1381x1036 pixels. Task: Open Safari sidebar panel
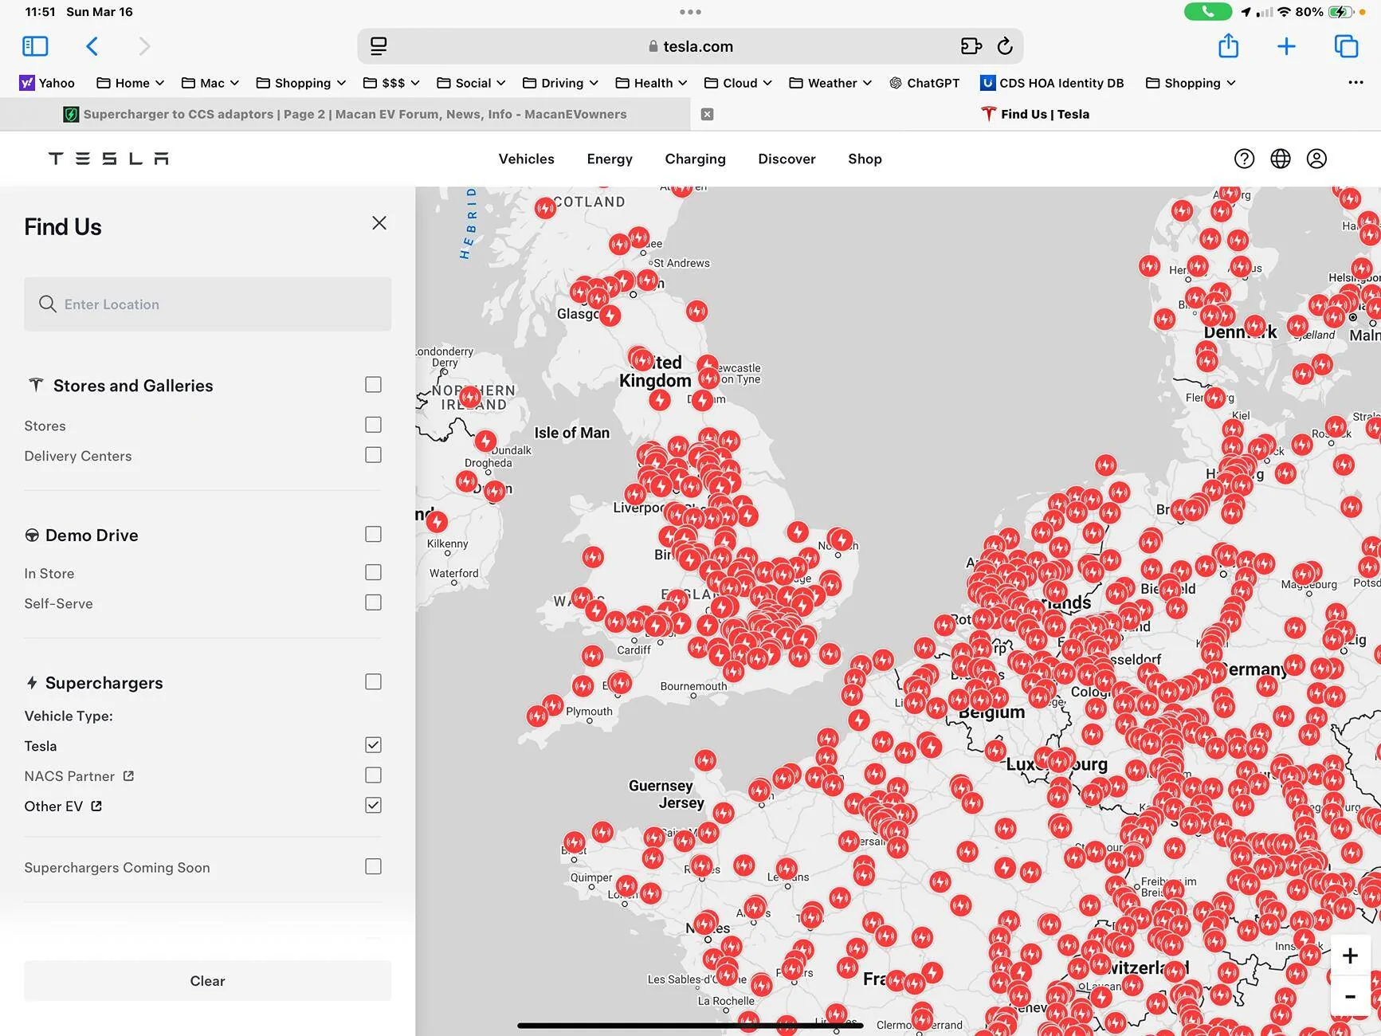[35, 46]
